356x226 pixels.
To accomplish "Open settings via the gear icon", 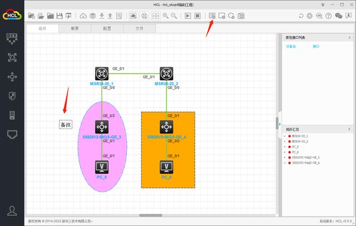I will [309, 16].
